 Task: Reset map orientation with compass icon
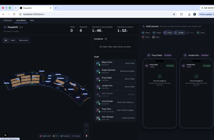86,136
